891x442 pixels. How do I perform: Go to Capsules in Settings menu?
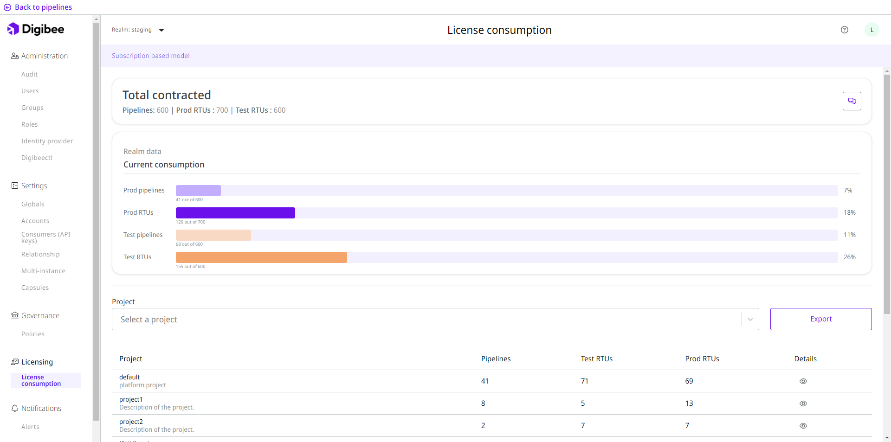tap(35, 288)
